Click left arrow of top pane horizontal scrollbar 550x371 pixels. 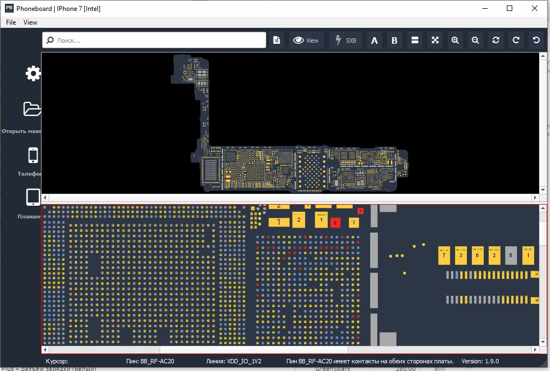click(x=45, y=198)
